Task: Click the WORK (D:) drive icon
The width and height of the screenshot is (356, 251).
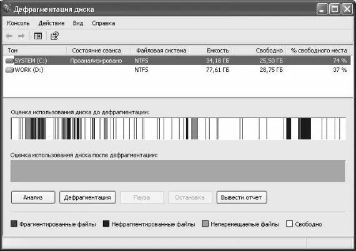Action: click(9, 70)
